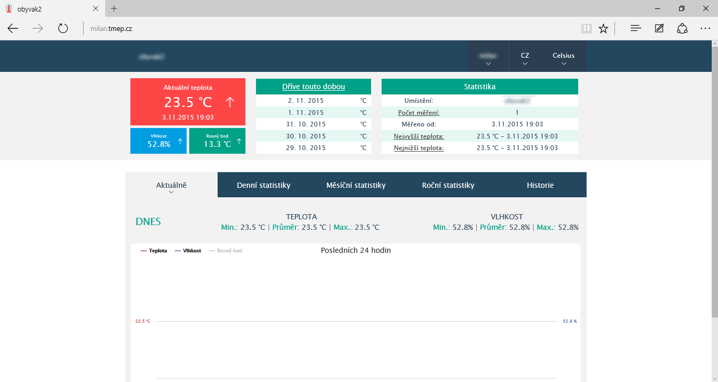Open the Historie tab
718x382 pixels.
pos(540,185)
